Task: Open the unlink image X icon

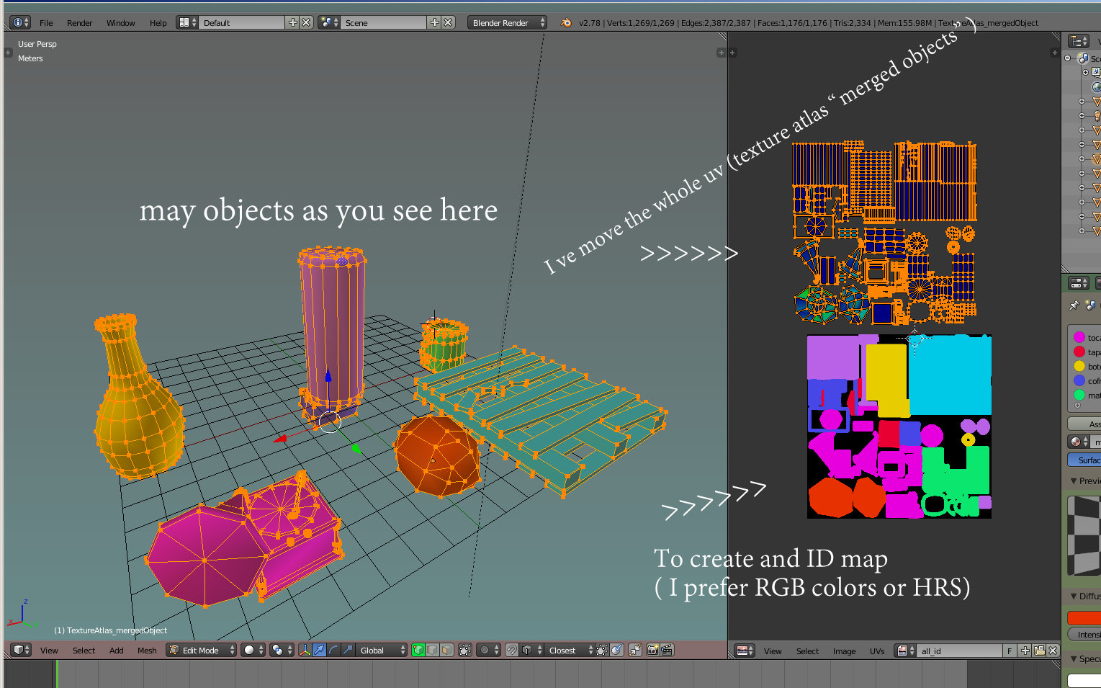Action: tap(1052, 650)
